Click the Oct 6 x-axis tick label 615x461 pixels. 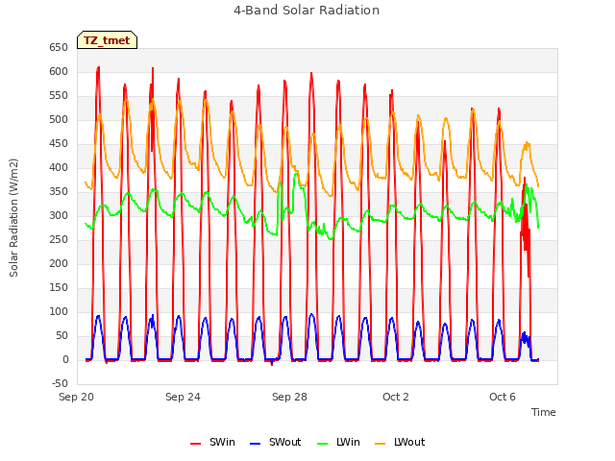tap(503, 397)
